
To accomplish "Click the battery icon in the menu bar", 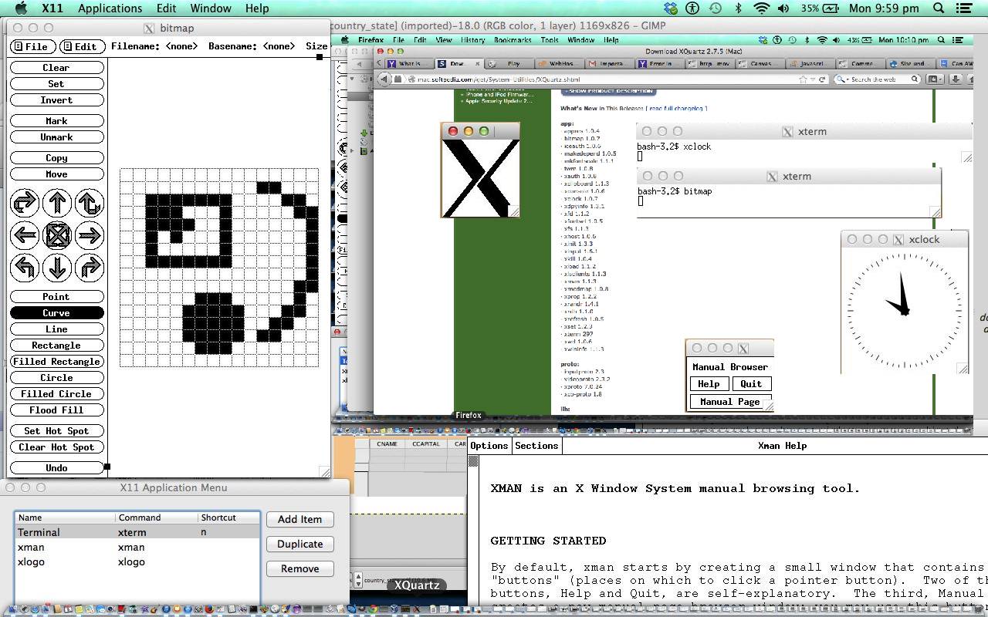I will click(x=831, y=8).
